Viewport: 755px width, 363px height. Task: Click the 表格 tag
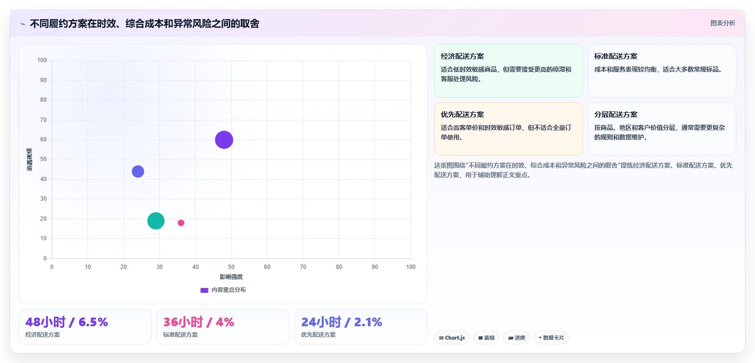point(486,338)
